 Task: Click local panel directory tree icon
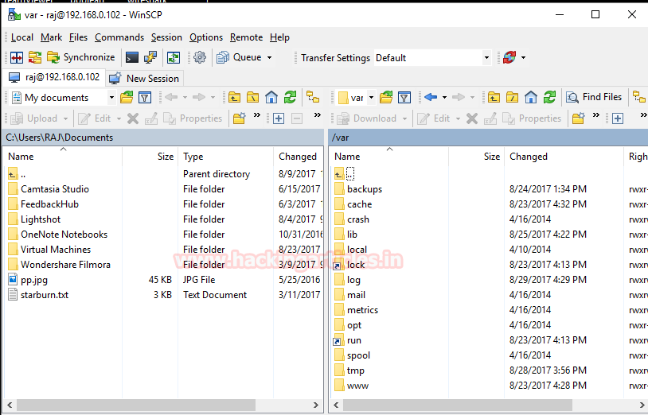pos(313,98)
